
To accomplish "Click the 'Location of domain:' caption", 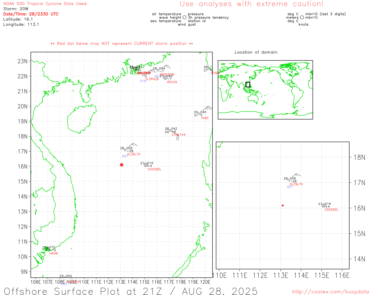I will point(256,52).
